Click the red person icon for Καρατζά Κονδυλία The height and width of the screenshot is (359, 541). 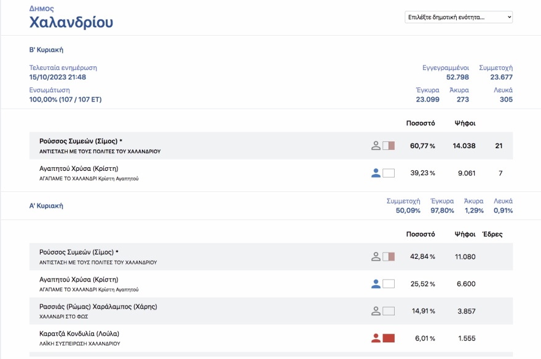[x=376, y=338]
